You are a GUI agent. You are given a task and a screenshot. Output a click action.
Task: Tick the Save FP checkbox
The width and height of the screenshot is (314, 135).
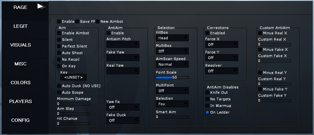pos(77,21)
